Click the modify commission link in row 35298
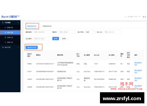The width and height of the screenshot is (147, 106). (x=138, y=86)
